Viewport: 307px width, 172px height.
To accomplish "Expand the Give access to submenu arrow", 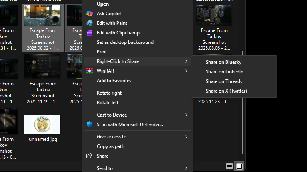I will pyautogui.click(x=186, y=137).
